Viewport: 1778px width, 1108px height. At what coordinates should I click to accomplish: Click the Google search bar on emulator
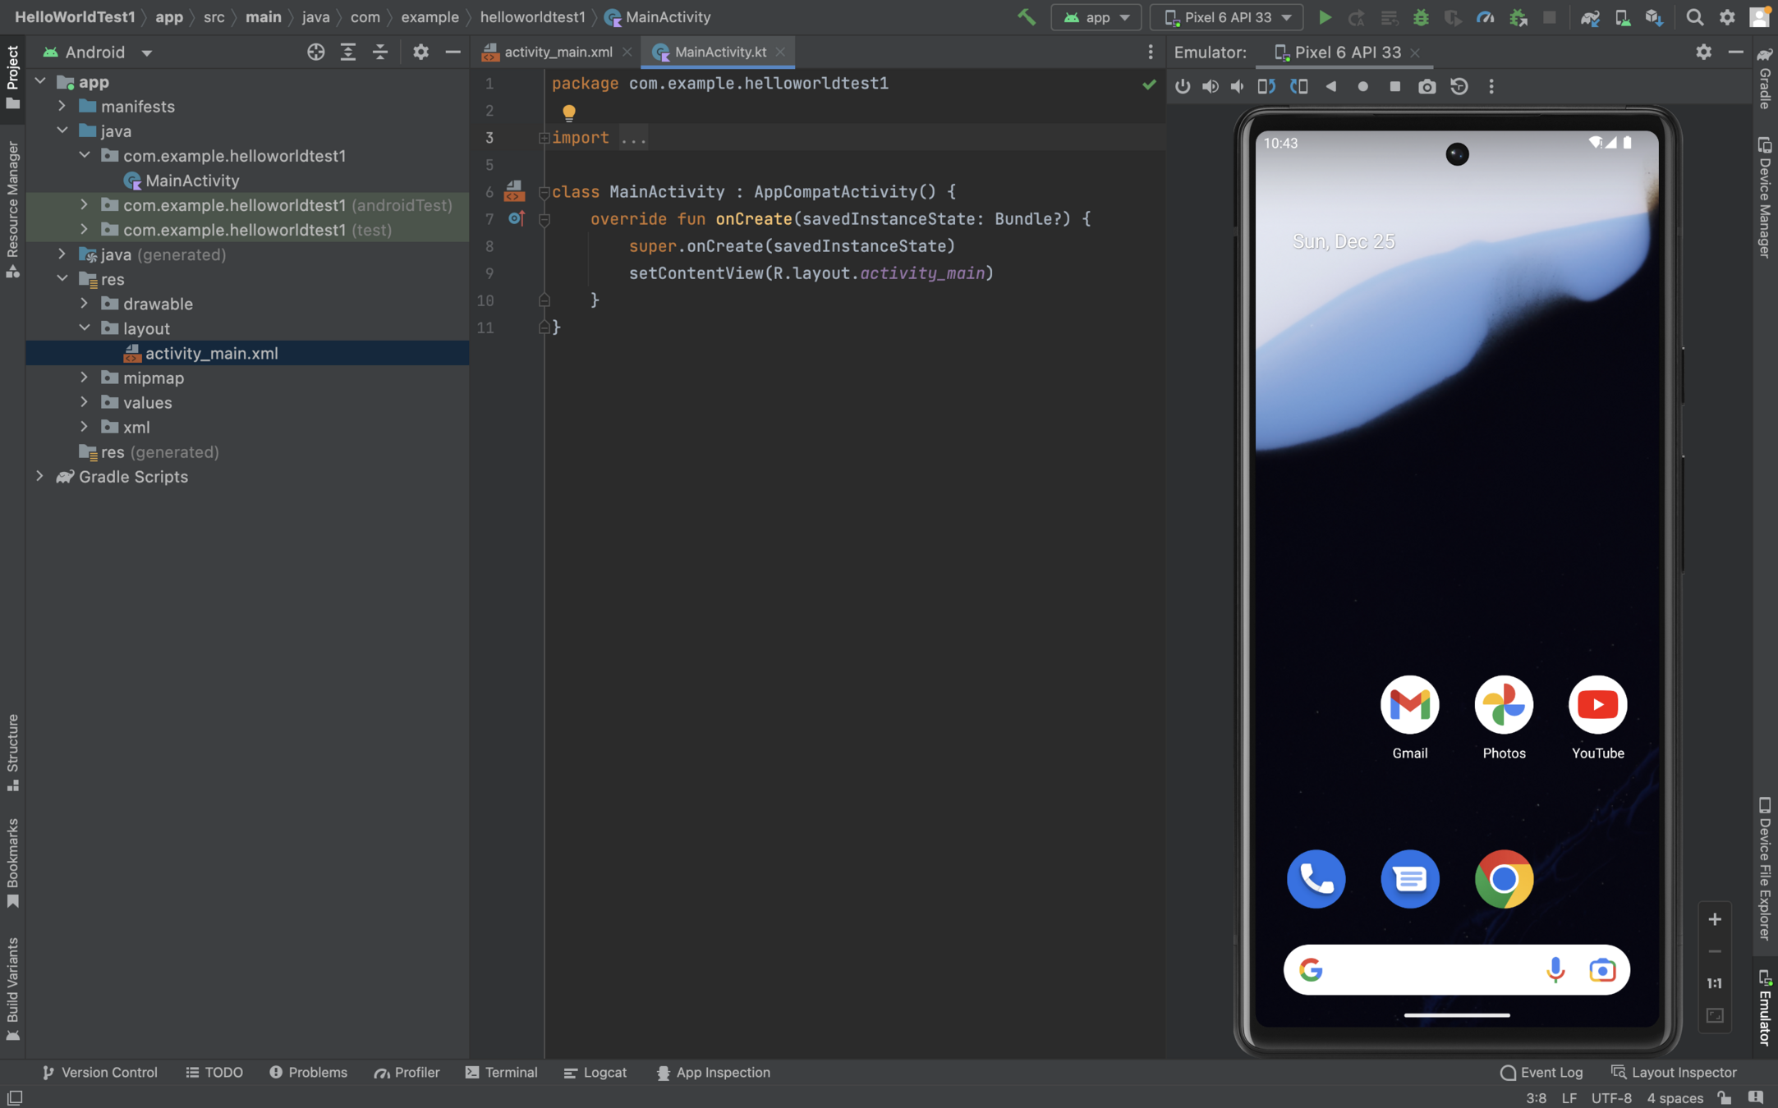pos(1429,970)
